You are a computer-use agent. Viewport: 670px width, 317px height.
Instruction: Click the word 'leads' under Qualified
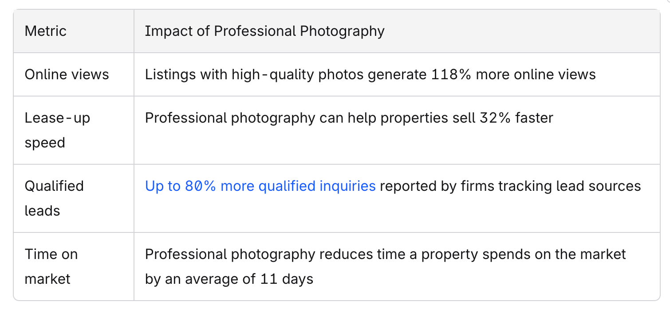(x=42, y=211)
